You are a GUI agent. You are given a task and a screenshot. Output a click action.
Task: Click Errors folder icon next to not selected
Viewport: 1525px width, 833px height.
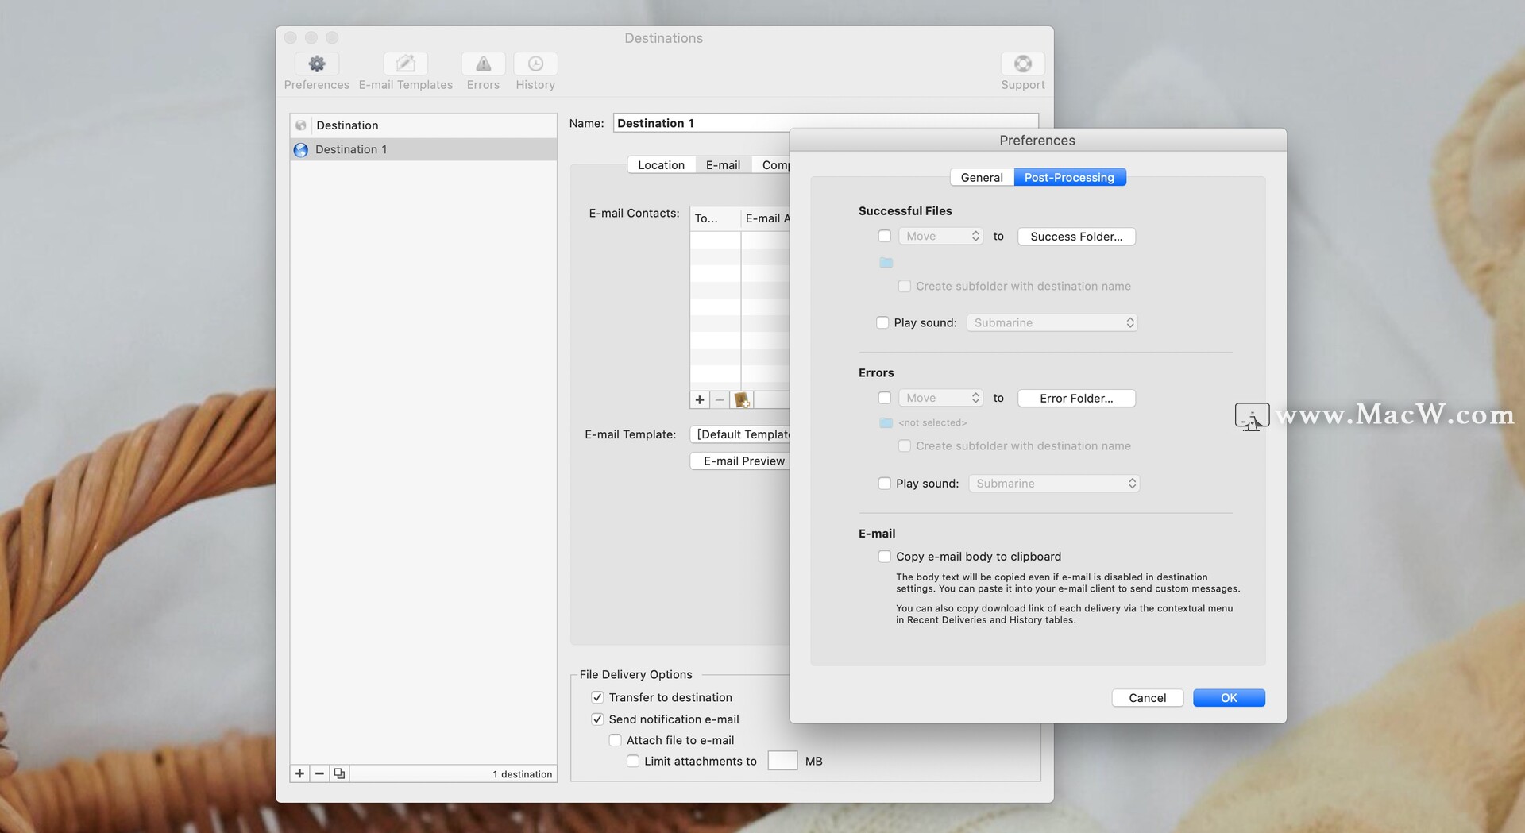click(x=886, y=423)
